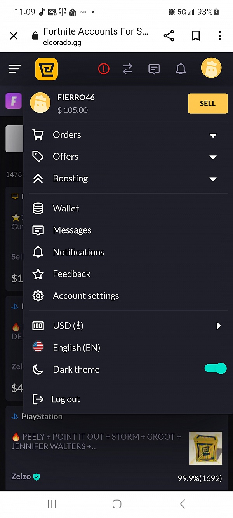
Task: Click the red alert warning icon
Action: [x=104, y=69]
